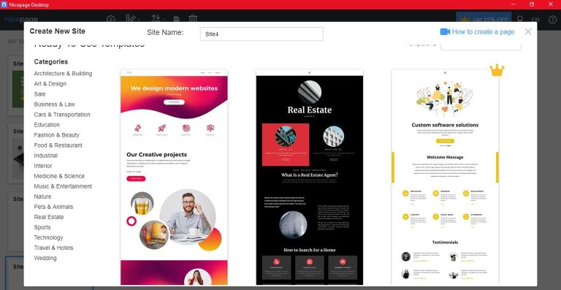Screen dimensions: 561x290
Task: Pick the Interior category
Action: tap(43, 166)
